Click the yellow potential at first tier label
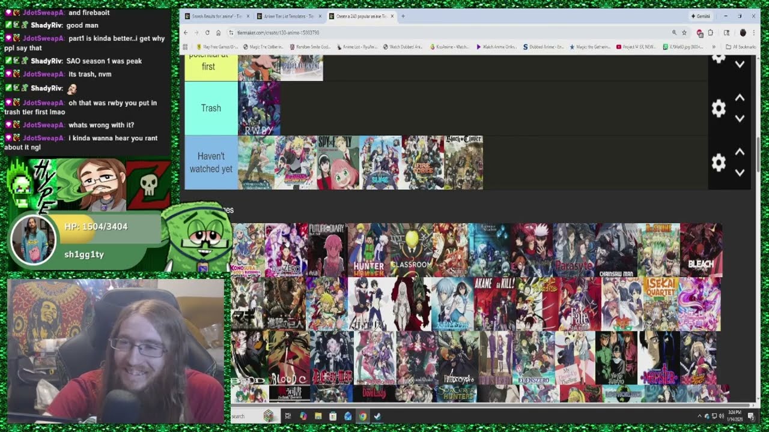Screen dimensions: 769x432 211,68
